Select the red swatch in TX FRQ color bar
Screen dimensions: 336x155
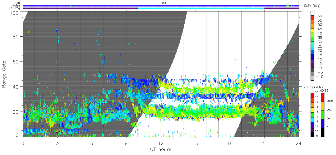(312, 95)
